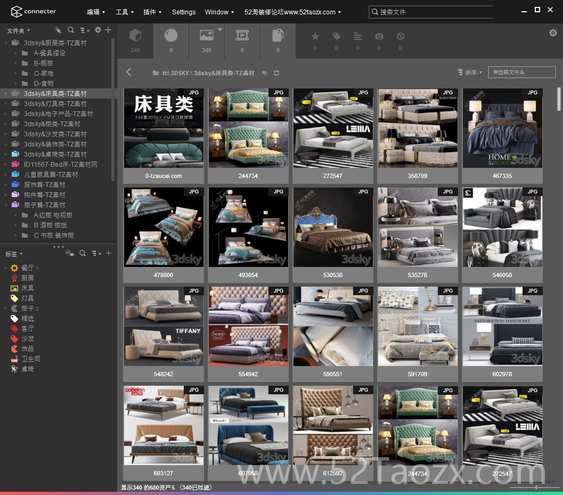Select the 床具 tag
The image size is (563, 495).
click(27, 288)
